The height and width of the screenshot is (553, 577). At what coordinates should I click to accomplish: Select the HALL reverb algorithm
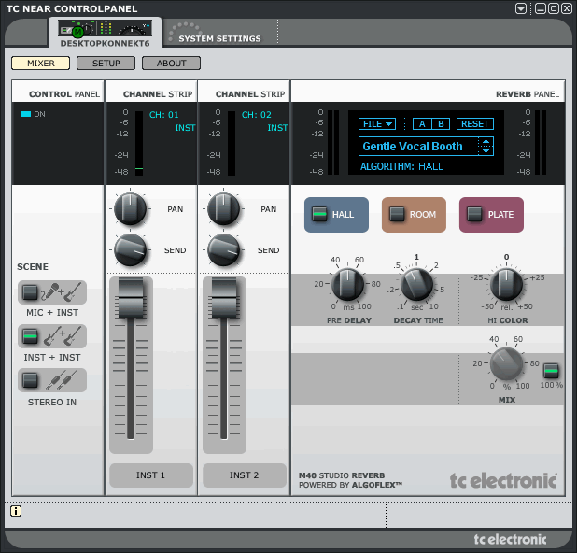[336, 215]
